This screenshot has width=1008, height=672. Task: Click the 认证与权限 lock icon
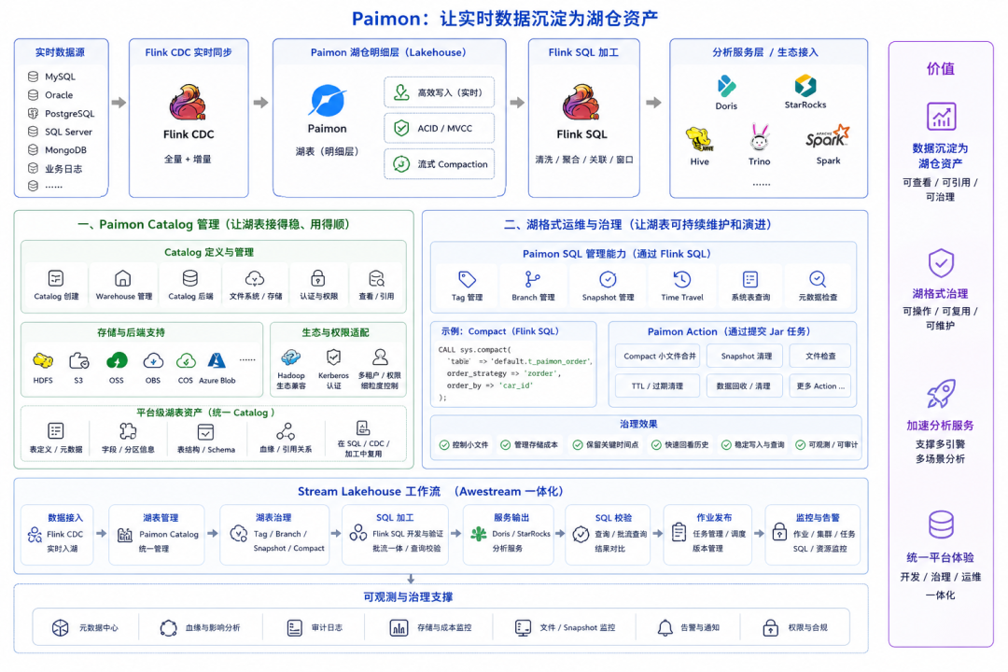[x=317, y=278]
